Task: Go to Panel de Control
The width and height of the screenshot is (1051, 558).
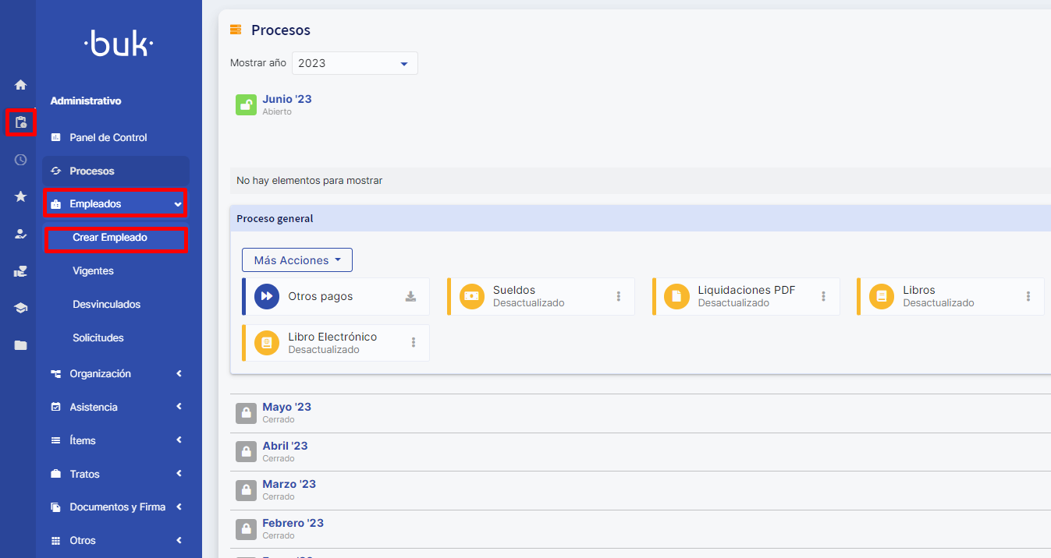Action: [108, 138]
